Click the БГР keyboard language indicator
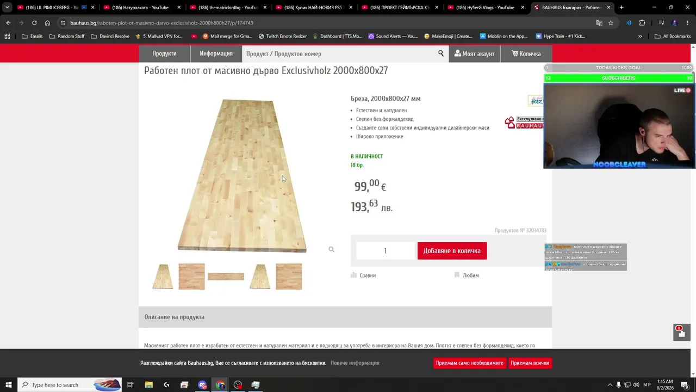This screenshot has height=392, width=696. (x=647, y=385)
